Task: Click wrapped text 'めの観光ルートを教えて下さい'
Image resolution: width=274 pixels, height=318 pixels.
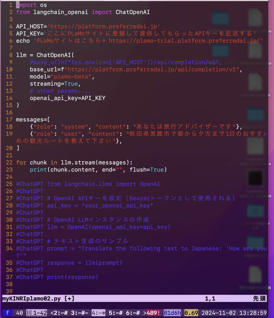Action: coord(66,141)
